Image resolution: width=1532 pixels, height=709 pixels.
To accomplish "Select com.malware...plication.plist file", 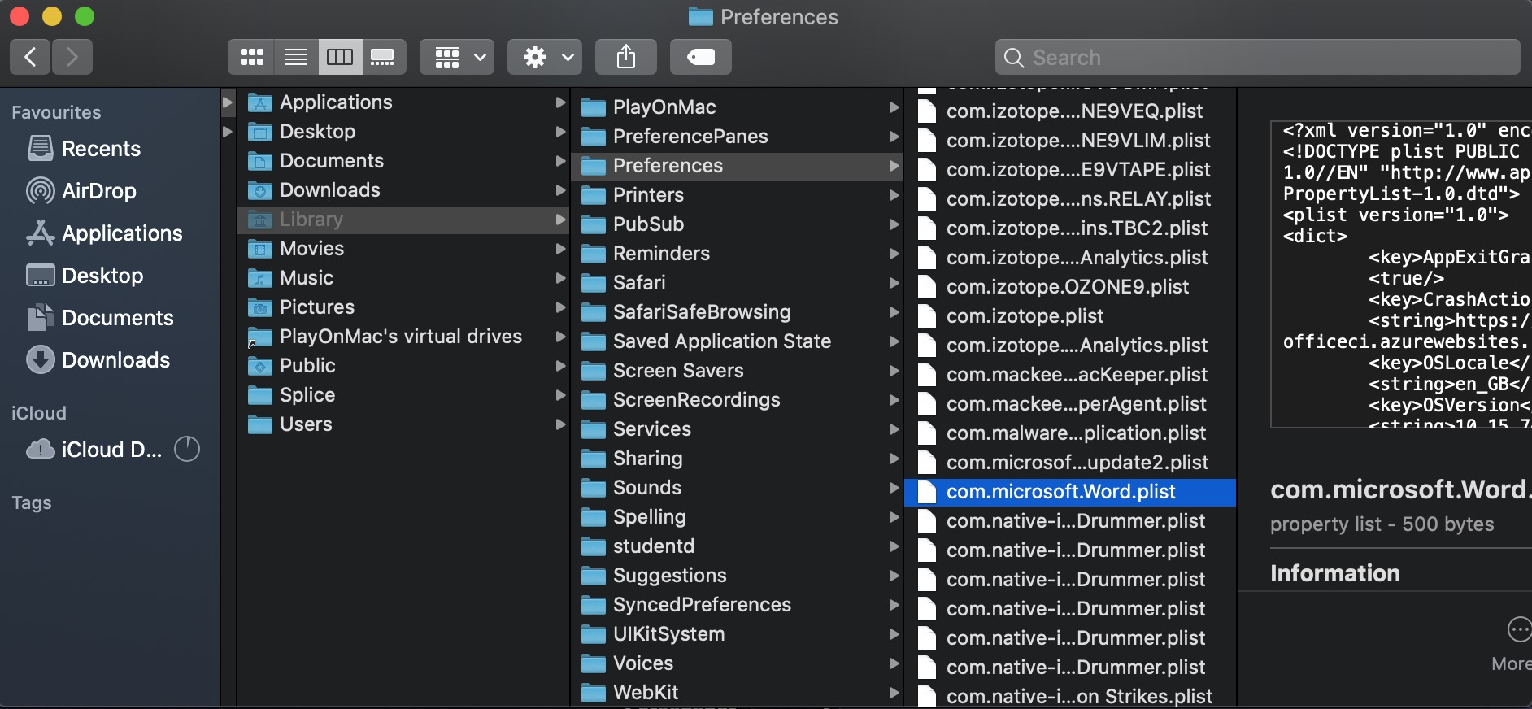I will [x=1070, y=433].
